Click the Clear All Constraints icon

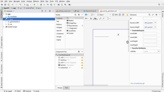click(100, 18)
